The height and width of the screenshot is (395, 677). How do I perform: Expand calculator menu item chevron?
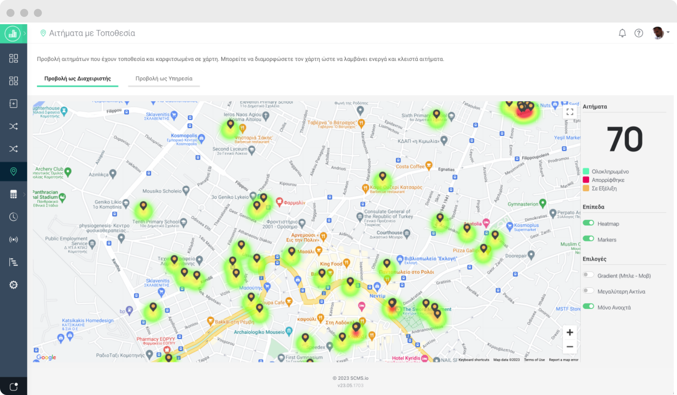pos(25,194)
